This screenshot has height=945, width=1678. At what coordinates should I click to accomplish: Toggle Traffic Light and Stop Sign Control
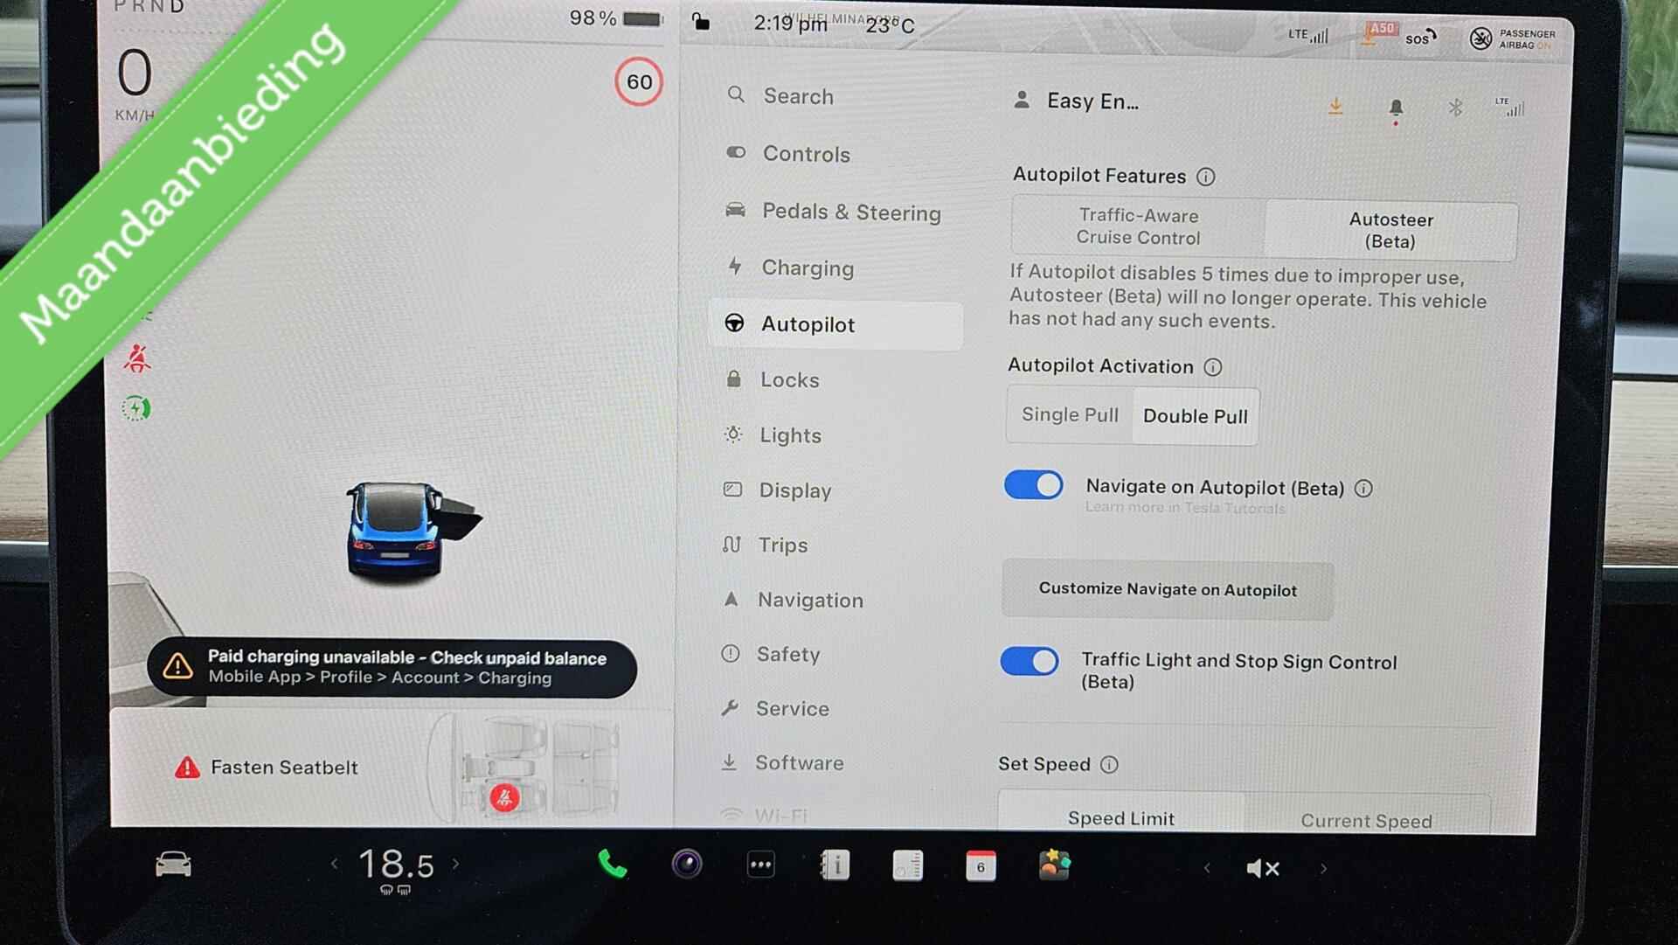click(x=1031, y=662)
